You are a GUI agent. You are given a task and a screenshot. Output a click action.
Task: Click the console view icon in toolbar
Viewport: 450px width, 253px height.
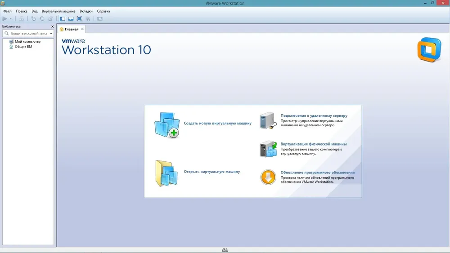(99, 18)
